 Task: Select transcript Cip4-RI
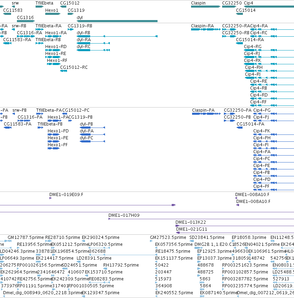[x=253, y=74]
